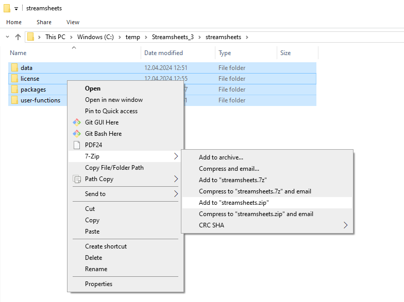Switch to the Share ribbon tab
The width and height of the screenshot is (404, 302).
[44, 22]
